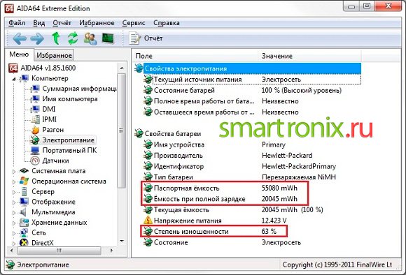Click the Сеть network icon
Screen dimensions: 406x275
pyautogui.click(x=24, y=232)
